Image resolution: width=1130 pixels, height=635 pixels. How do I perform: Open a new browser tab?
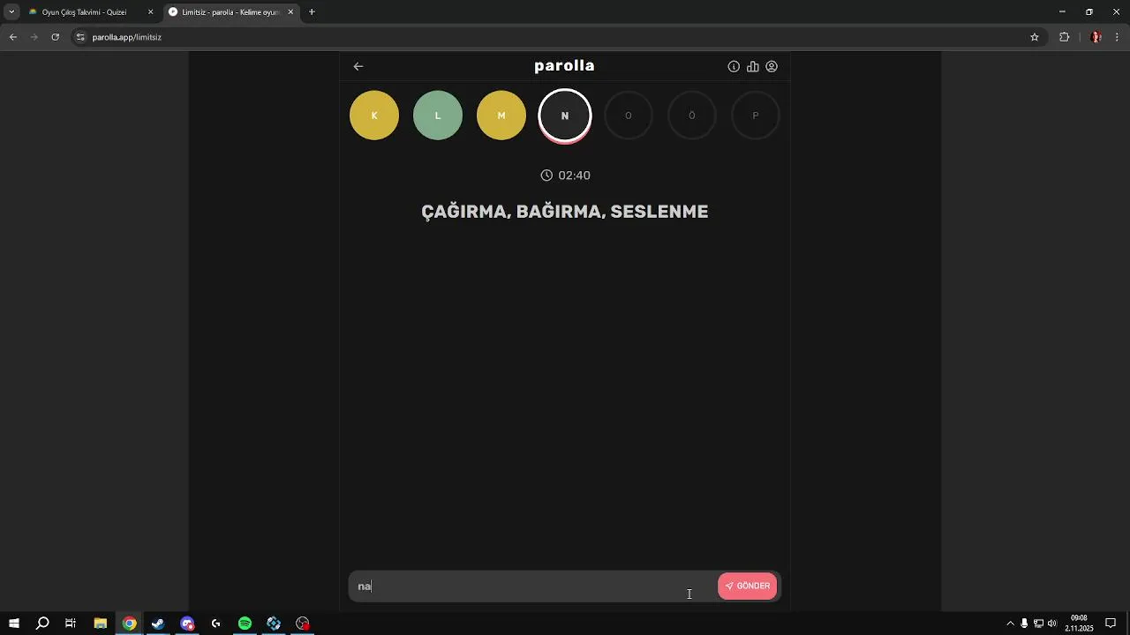point(312,12)
